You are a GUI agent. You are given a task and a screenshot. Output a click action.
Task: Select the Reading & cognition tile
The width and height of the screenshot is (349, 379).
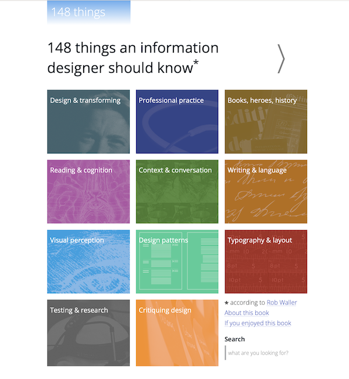pos(88,191)
